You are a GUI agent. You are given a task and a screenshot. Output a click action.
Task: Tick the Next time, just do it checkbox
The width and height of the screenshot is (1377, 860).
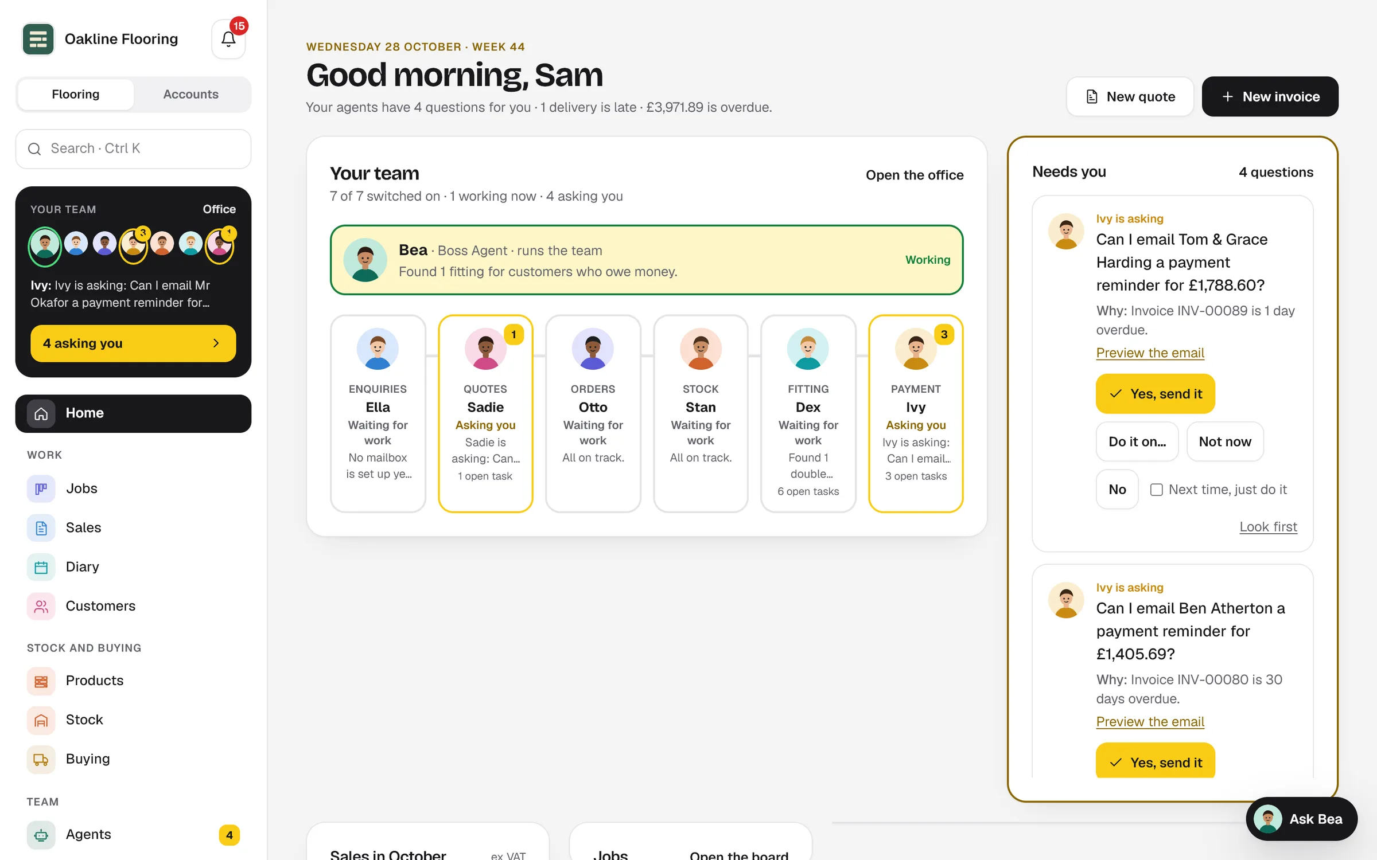point(1156,490)
